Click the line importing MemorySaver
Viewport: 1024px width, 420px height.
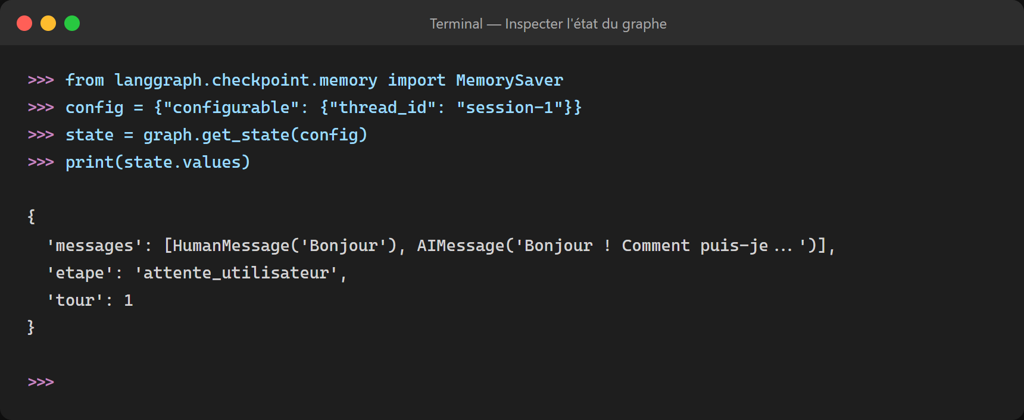pyautogui.click(x=295, y=80)
